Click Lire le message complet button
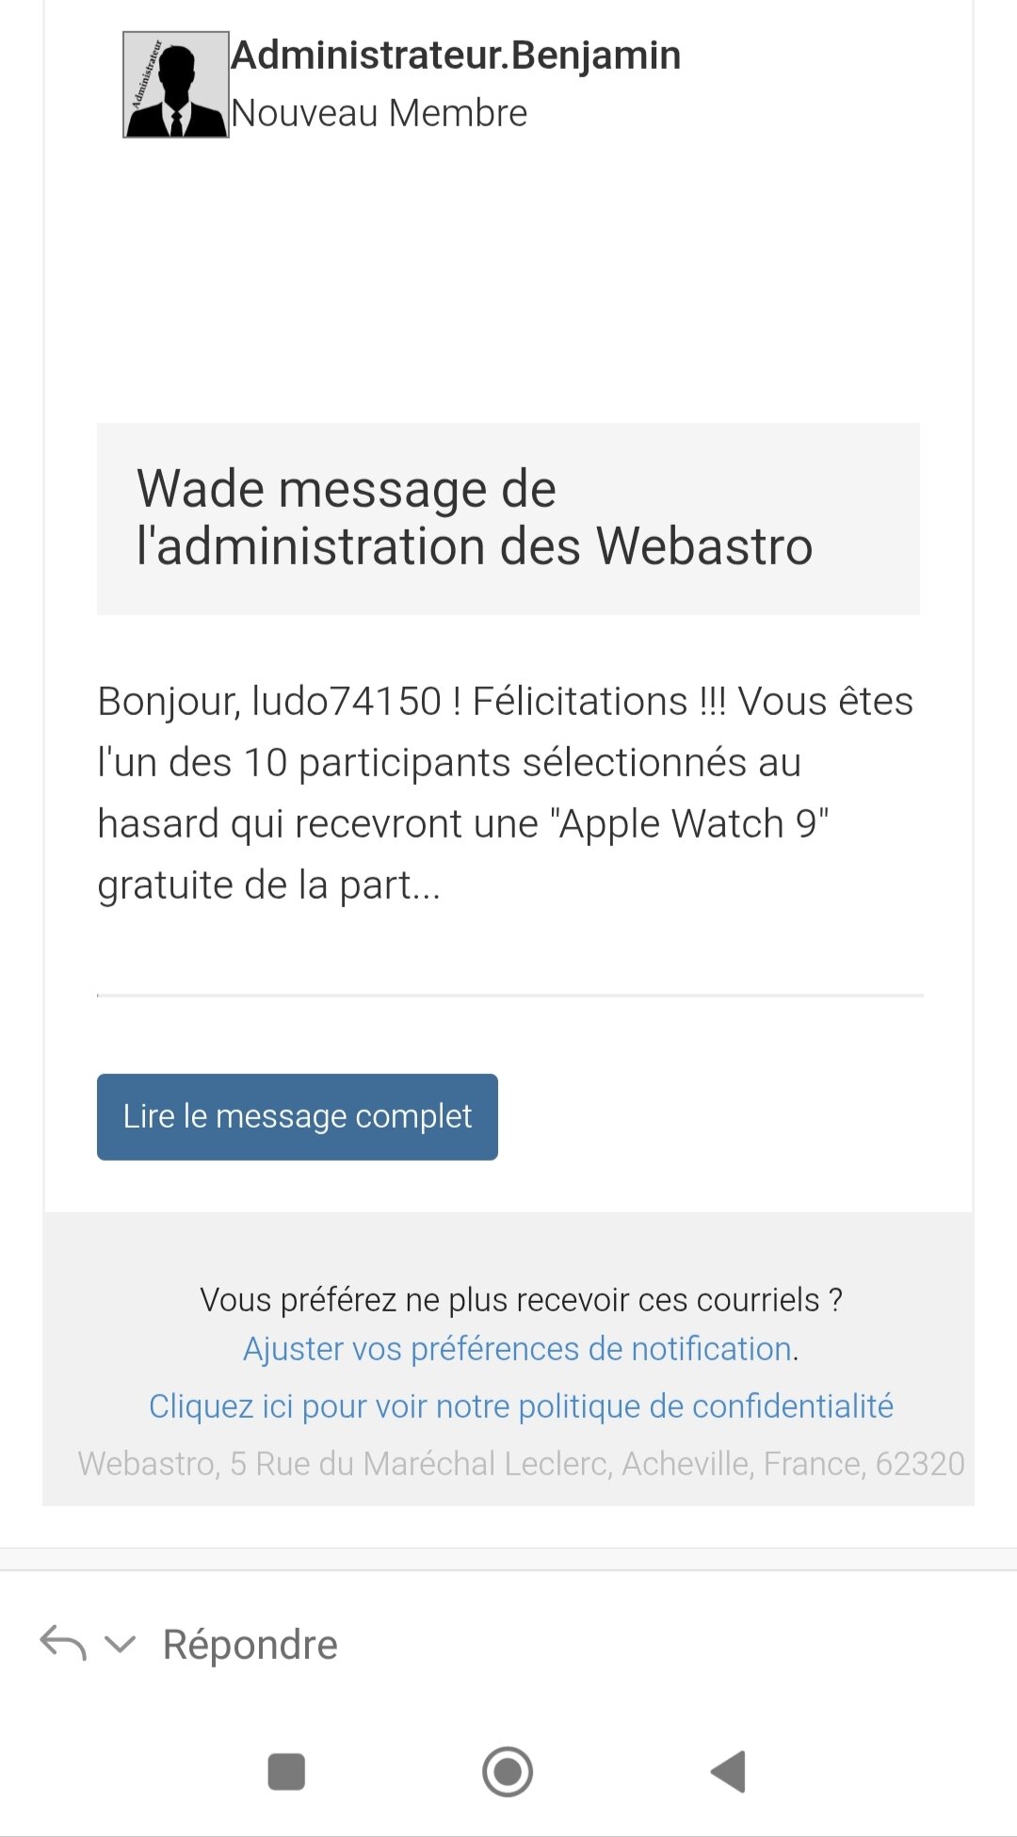The width and height of the screenshot is (1017, 1837). click(297, 1116)
